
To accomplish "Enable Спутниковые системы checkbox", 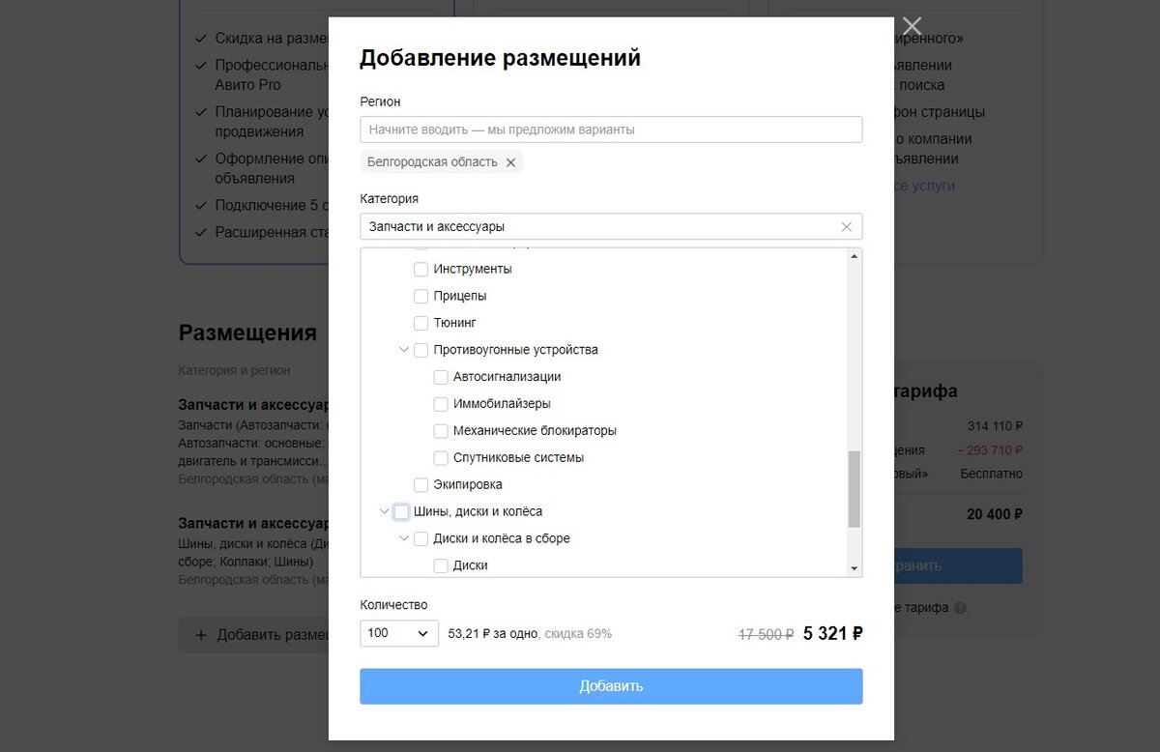I will tap(440, 457).
